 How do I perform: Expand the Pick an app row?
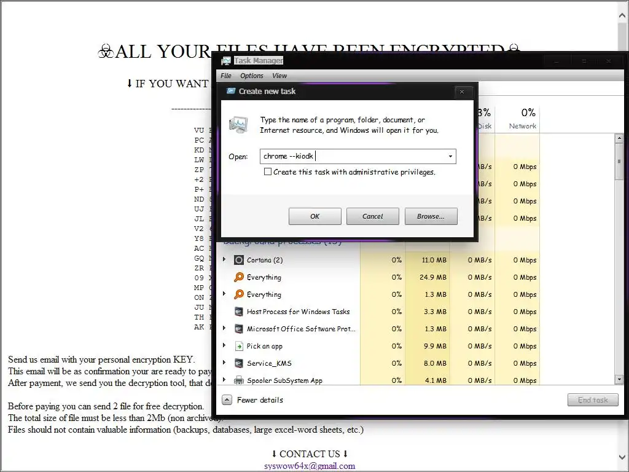(x=224, y=345)
